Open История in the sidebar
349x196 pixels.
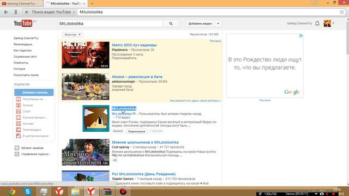(x=20, y=69)
